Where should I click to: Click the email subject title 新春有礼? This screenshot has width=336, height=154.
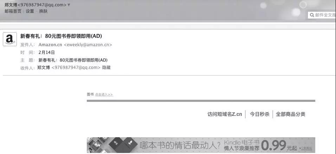pos(61,36)
